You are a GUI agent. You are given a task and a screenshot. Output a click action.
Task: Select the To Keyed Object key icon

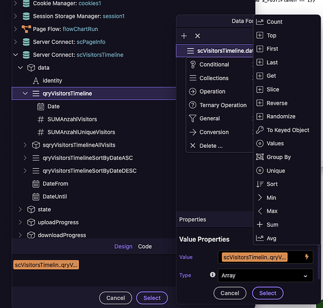tap(260, 130)
